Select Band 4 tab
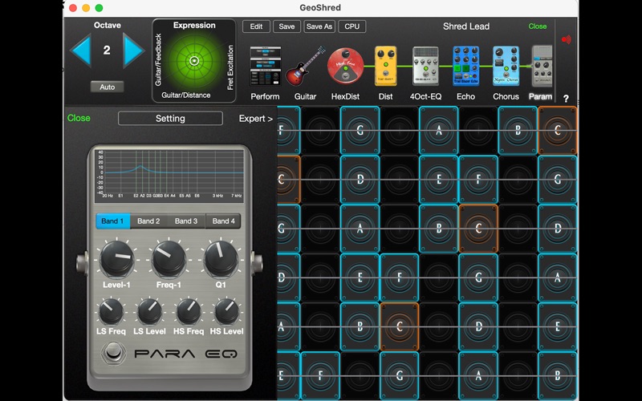642x401 pixels. [x=224, y=221]
